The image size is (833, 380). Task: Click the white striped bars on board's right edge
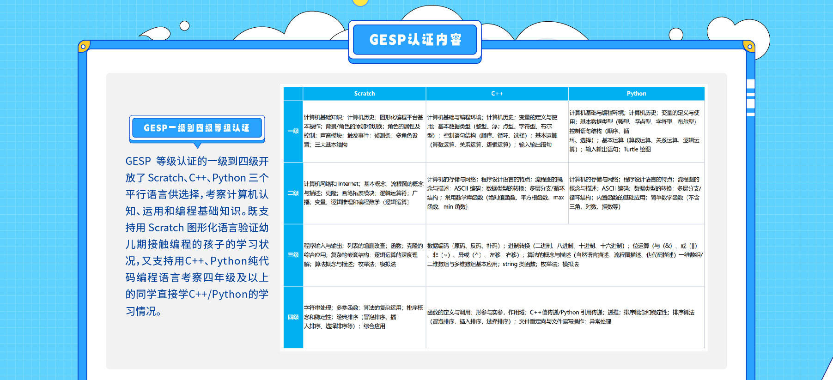click(751, 97)
